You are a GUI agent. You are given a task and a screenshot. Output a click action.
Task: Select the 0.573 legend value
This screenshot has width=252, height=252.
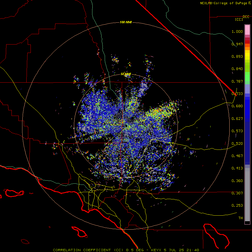237,131
